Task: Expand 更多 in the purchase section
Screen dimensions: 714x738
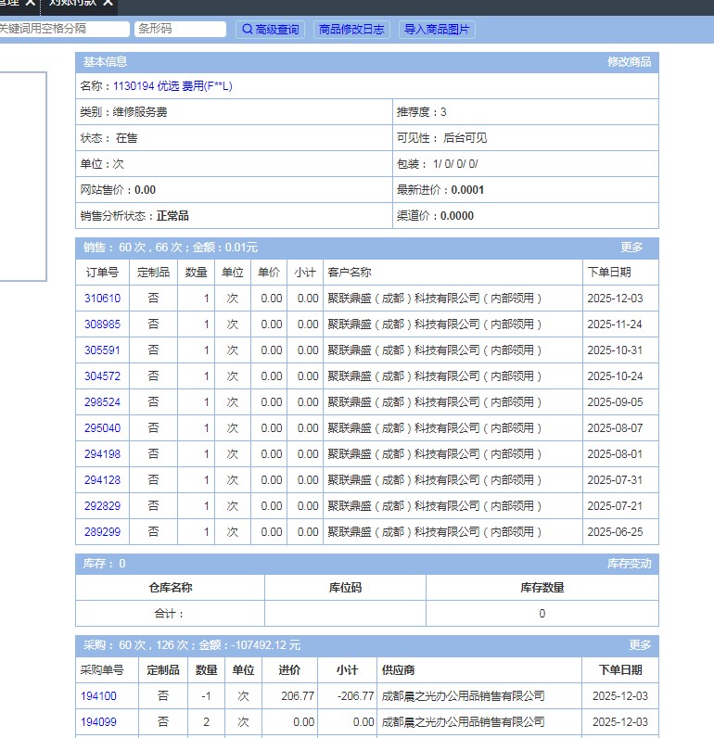Action: [x=640, y=645]
